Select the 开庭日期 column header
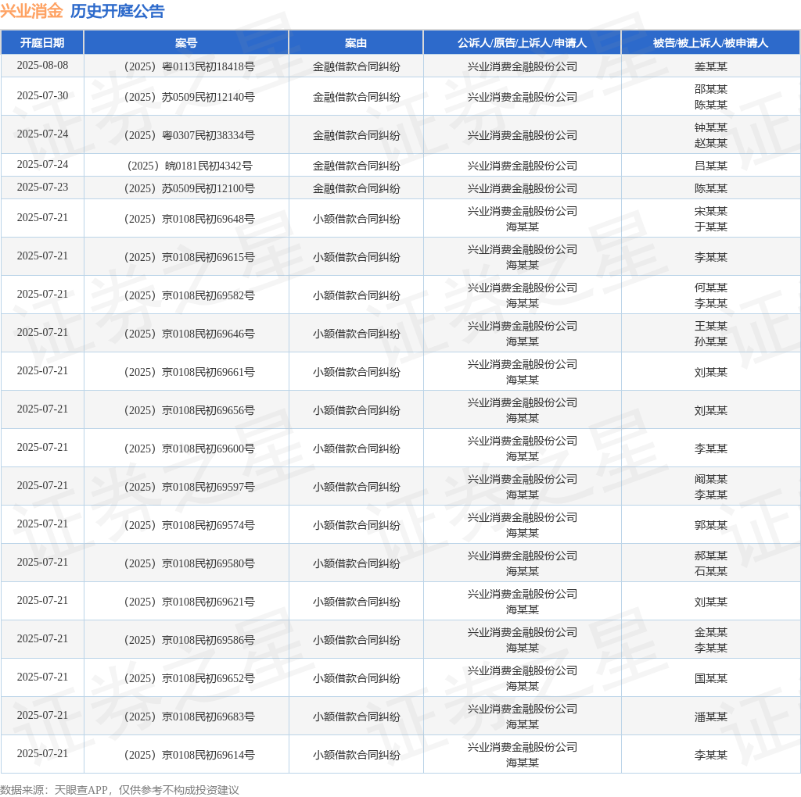The image size is (801, 797). [x=42, y=43]
